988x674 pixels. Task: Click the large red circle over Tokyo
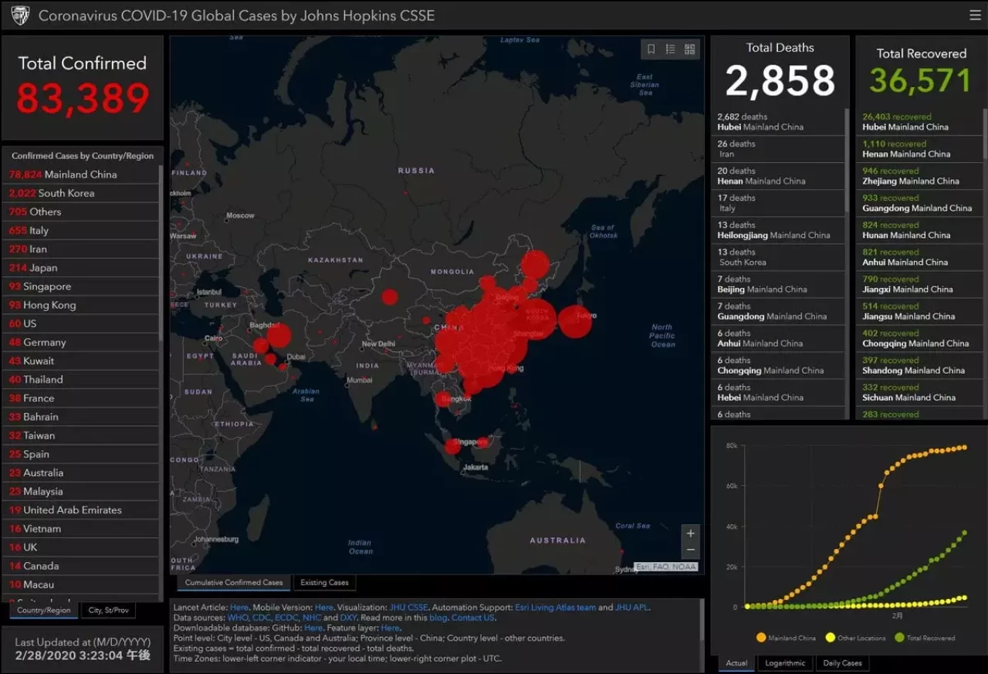click(574, 321)
